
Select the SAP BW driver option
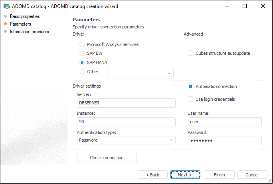tap(82, 53)
